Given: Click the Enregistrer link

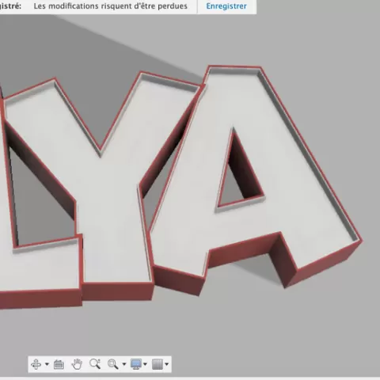Looking at the screenshot, I should [x=226, y=6].
